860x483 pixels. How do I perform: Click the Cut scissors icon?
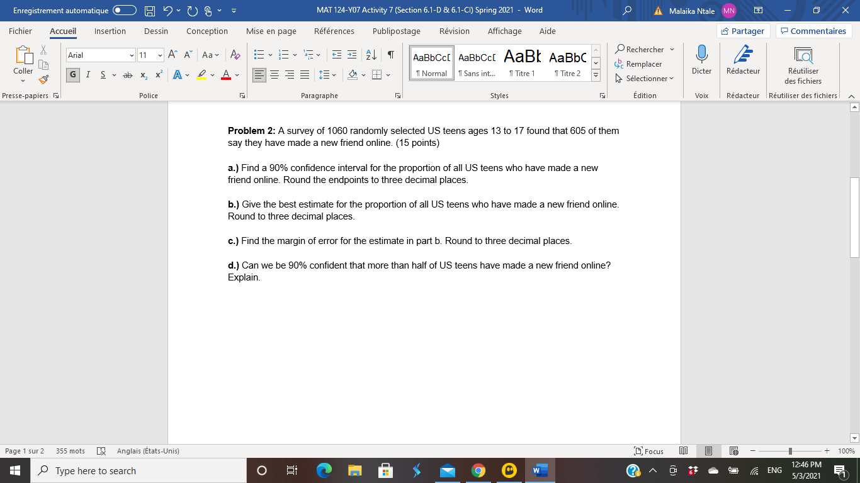(x=43, y=50)
